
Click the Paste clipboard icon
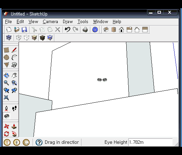click(x=50, y=30)
